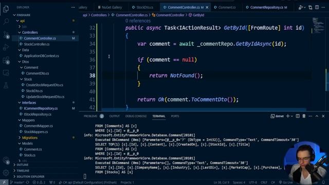
Task: Open the Remote Explorer view
Action: pyautogui.click(x=6, y=73)
